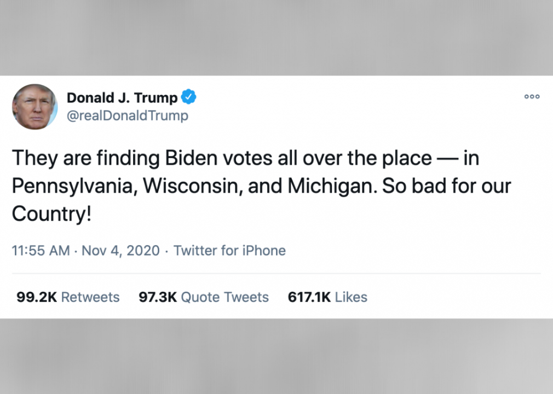Click the word Country! ending the tweet

52,213
